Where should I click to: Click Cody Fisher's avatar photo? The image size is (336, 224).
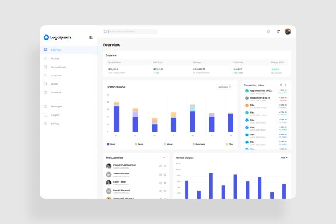click(109, 183)
